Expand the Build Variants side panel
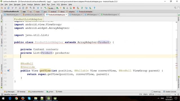This screenshot has width=180, height=101. [x=1, y=83]
